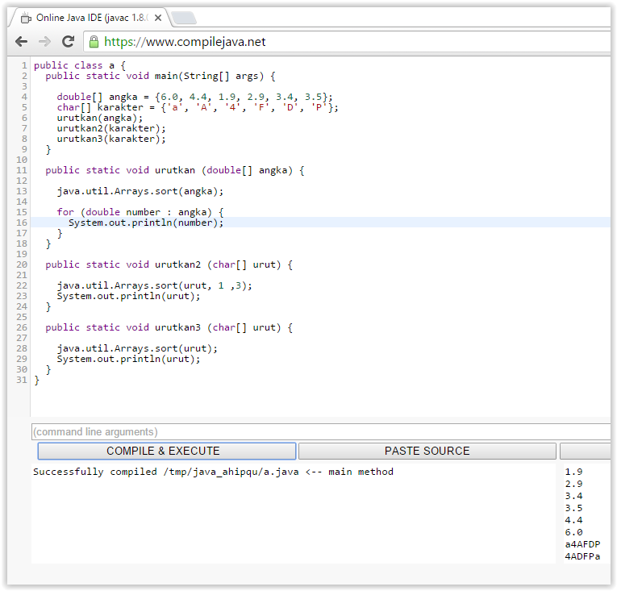Viewport: 617px width, 591px height.
Task: Click the command line arguments field
Action: 321,431
